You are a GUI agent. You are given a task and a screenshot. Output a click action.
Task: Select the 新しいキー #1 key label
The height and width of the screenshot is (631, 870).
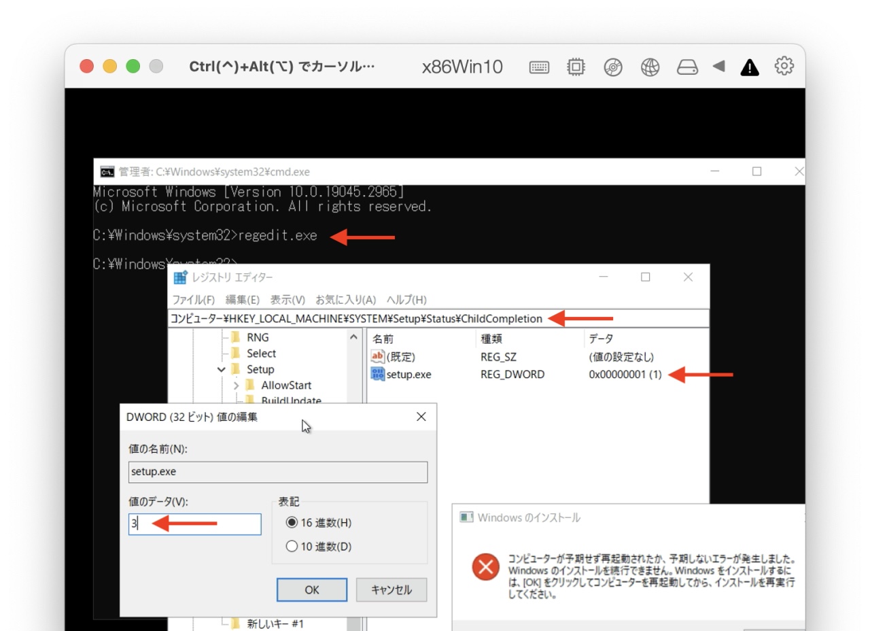275,623
